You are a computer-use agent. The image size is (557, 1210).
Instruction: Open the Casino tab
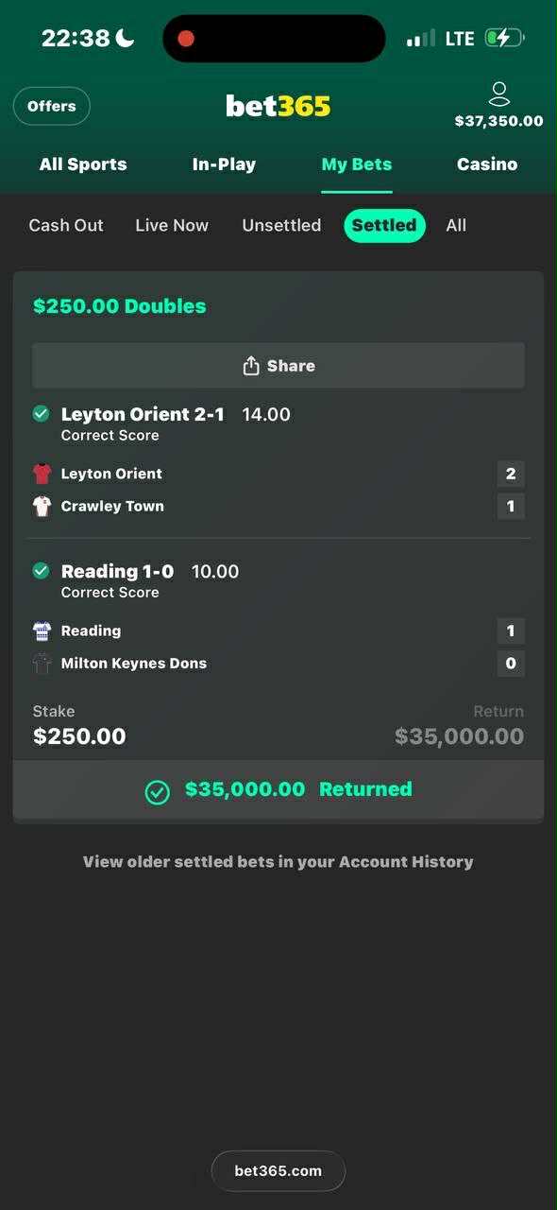point(487,164)
